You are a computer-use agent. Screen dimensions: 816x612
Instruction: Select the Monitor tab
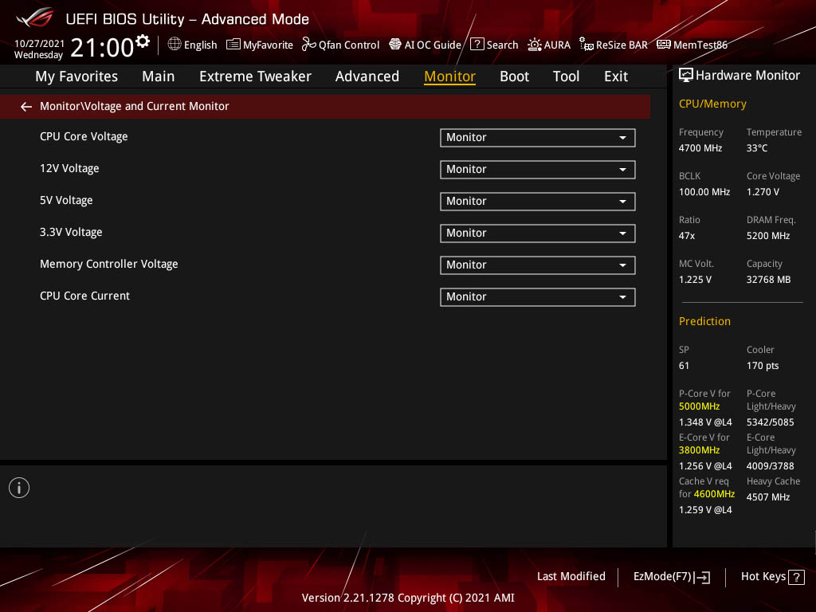pos(449,76)
